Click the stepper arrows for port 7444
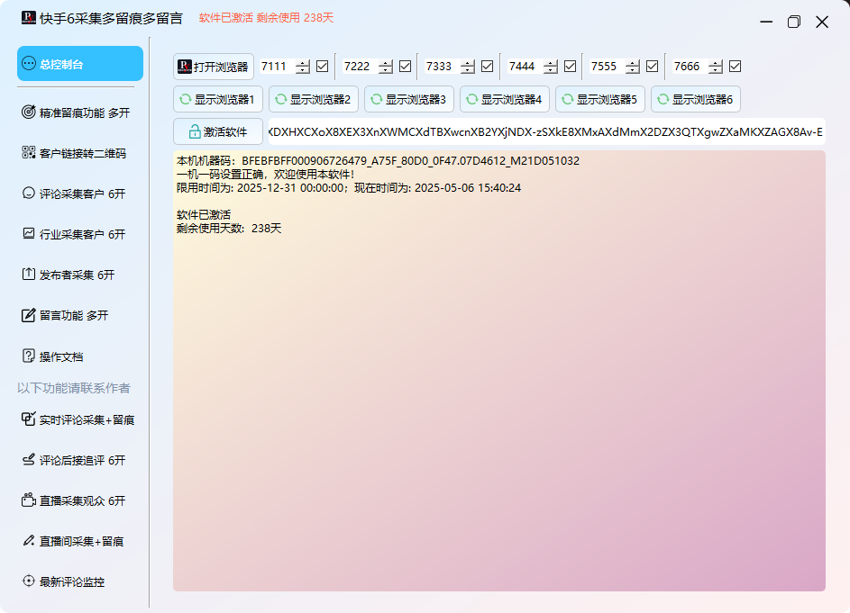 click(x=550, y=67)
